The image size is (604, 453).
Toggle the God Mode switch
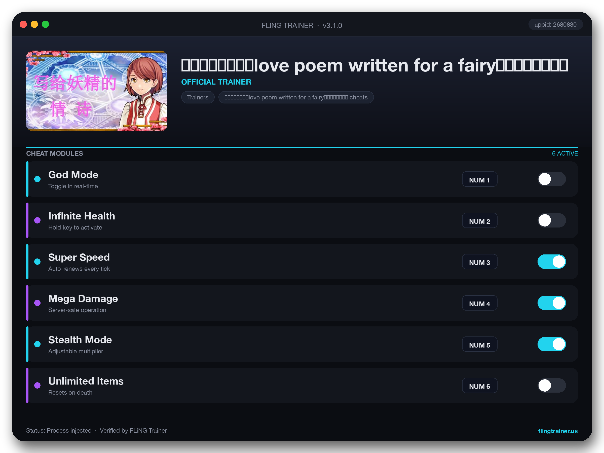[552, 179]
